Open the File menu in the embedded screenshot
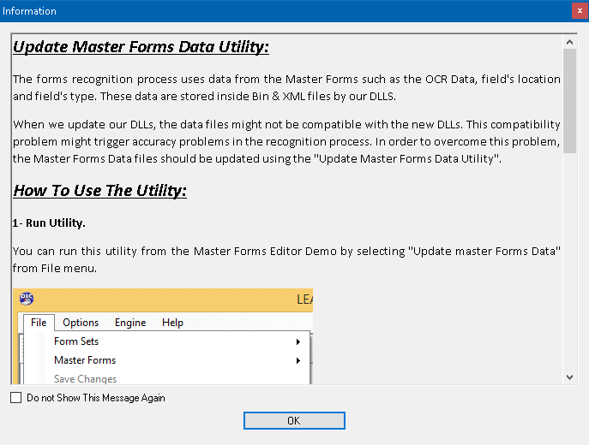 (39, 323)
